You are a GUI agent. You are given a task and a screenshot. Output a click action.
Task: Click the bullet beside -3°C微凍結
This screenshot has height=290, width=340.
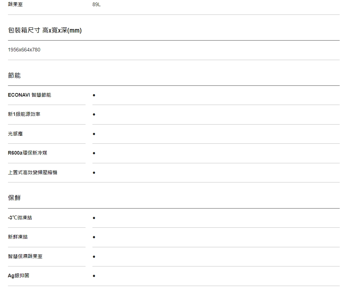(x=94, y=218)
